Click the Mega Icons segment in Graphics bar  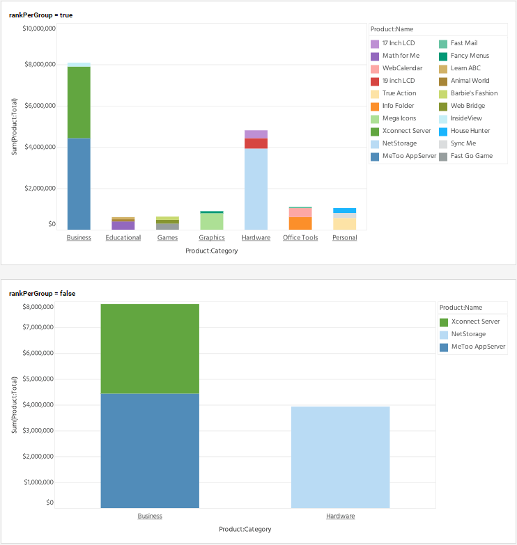212,221
